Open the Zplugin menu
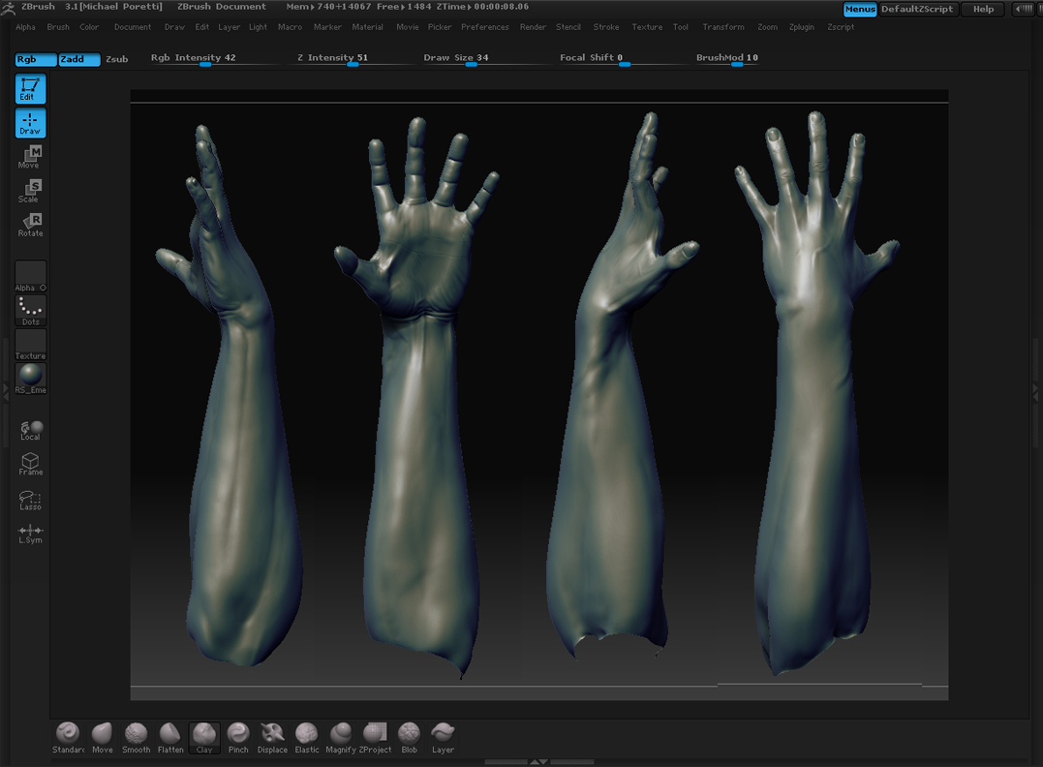The width and height of the screenshot is (1043, 767). pos(802,27)
